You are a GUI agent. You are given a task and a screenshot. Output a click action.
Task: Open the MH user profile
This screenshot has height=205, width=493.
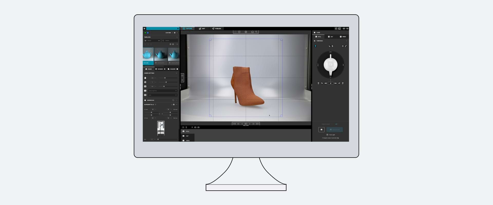coord(344,29)
